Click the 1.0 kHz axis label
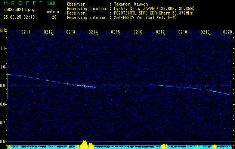 [3, 67]
